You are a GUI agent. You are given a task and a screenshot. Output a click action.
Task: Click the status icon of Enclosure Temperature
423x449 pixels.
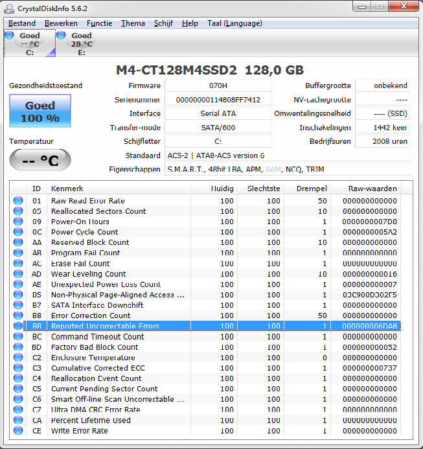click(18, 358)
